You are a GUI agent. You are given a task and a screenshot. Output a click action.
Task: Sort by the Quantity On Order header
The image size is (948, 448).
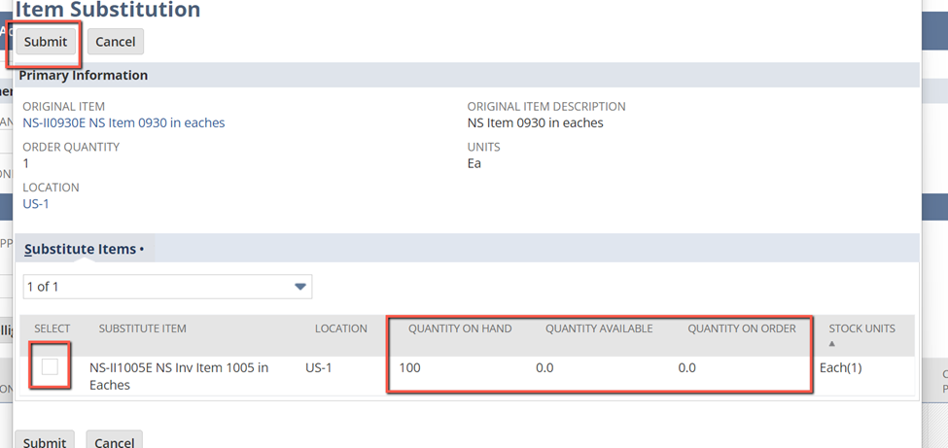tap(741, 329)
